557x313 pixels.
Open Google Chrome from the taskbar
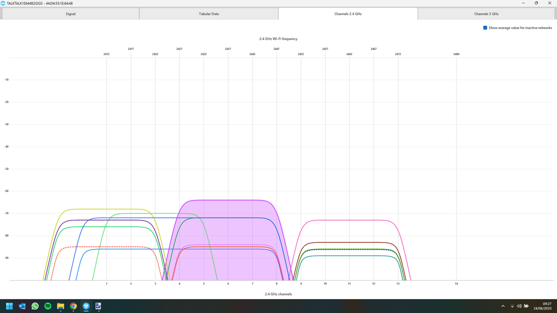coord(74,306)
